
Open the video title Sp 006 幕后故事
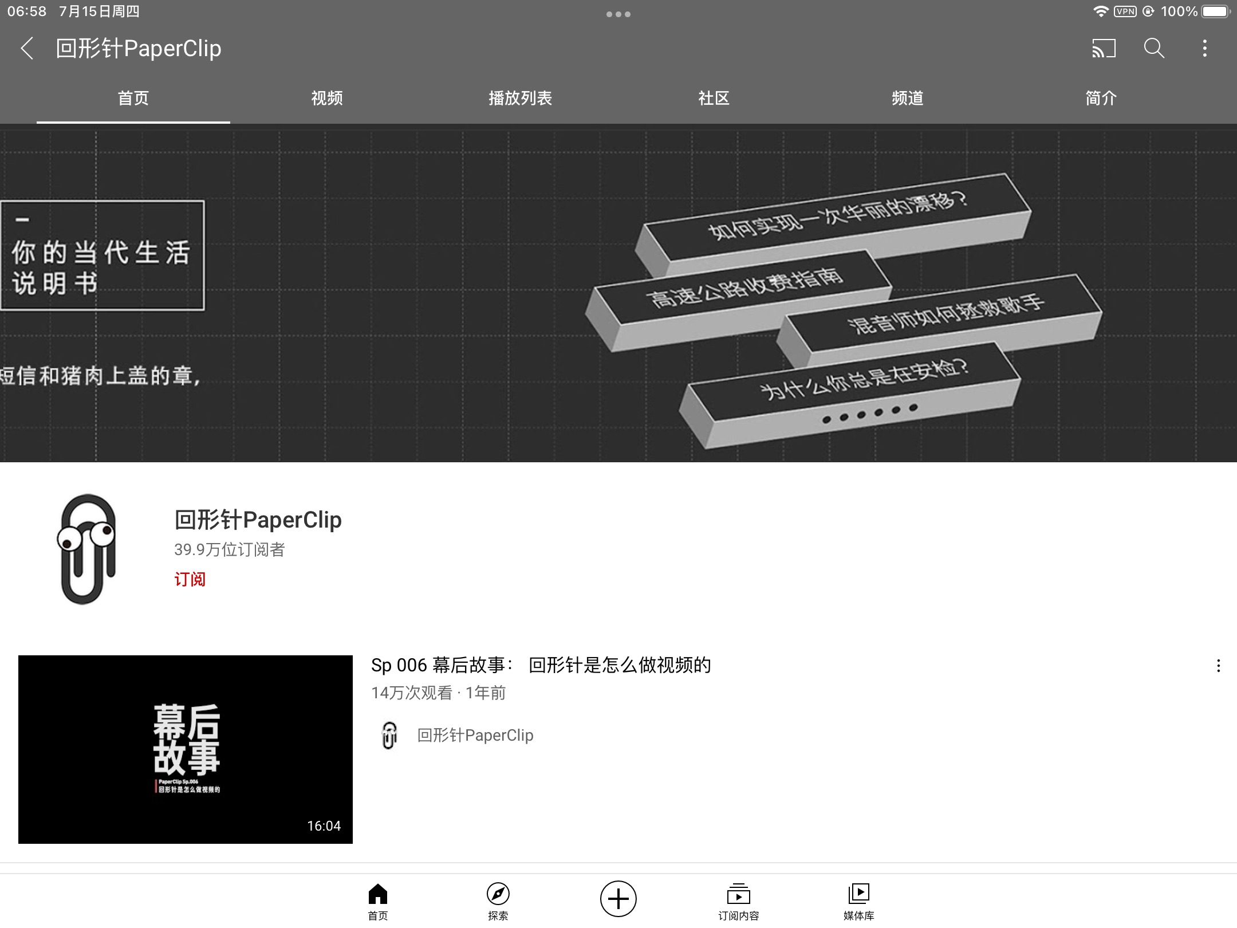(541, 665)
